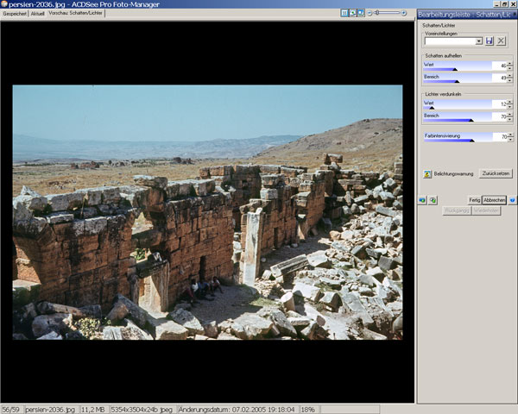Delete the preset using the X icon
Viewport: 518px width, 414px height.
pos(502,41)
